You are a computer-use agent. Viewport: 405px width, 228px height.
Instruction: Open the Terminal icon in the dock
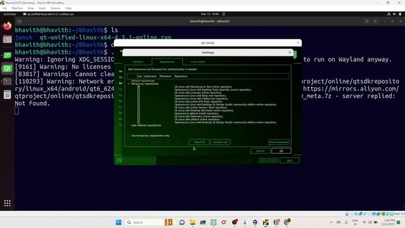click(x=7, y=82)
